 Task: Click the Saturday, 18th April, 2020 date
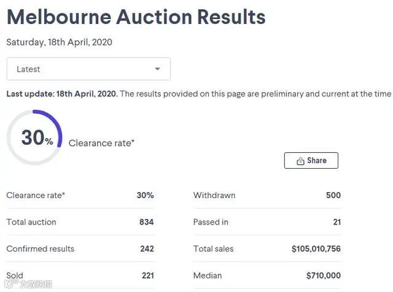[x=60, y=42]
